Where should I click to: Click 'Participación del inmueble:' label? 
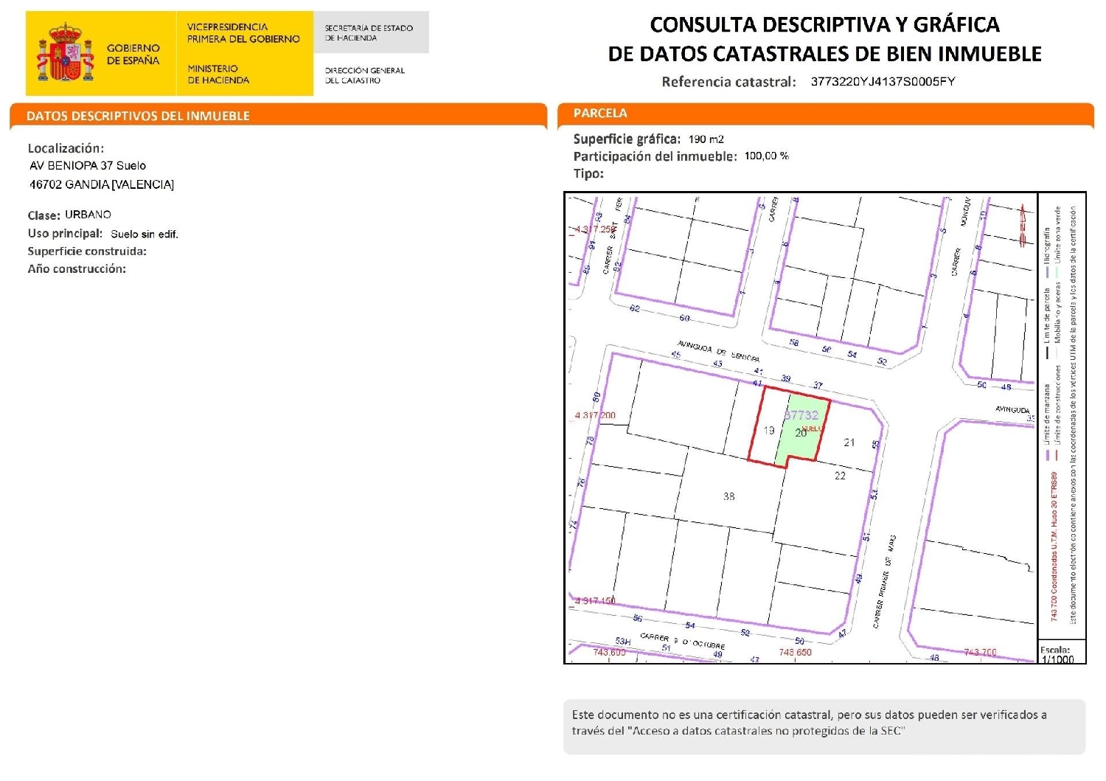[655, 156]
